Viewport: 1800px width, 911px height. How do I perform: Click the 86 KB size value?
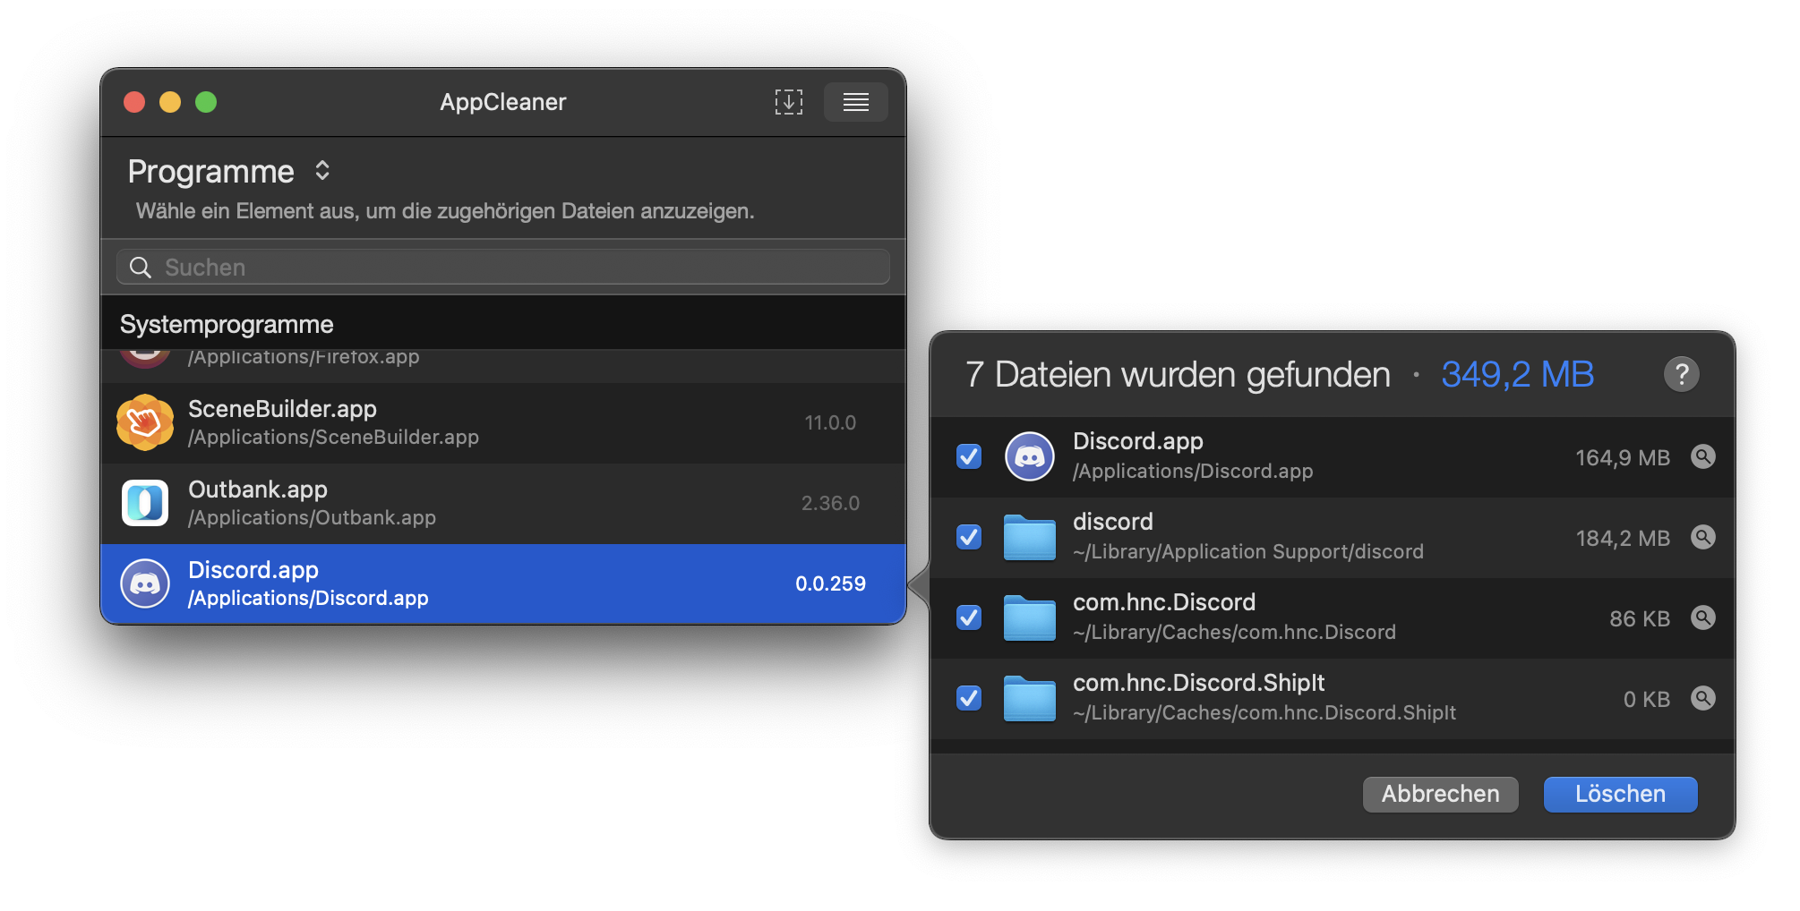coord(1640,619)
